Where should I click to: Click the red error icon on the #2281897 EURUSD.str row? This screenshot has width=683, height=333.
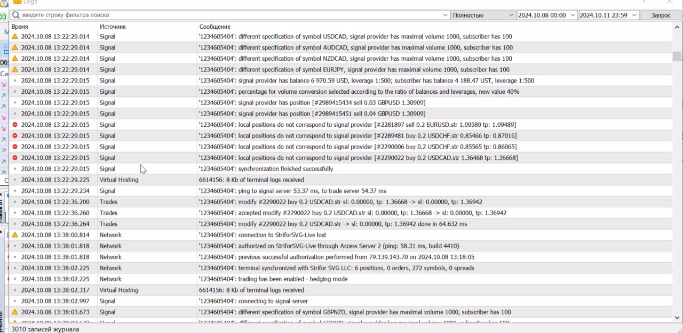click(15, 125)
